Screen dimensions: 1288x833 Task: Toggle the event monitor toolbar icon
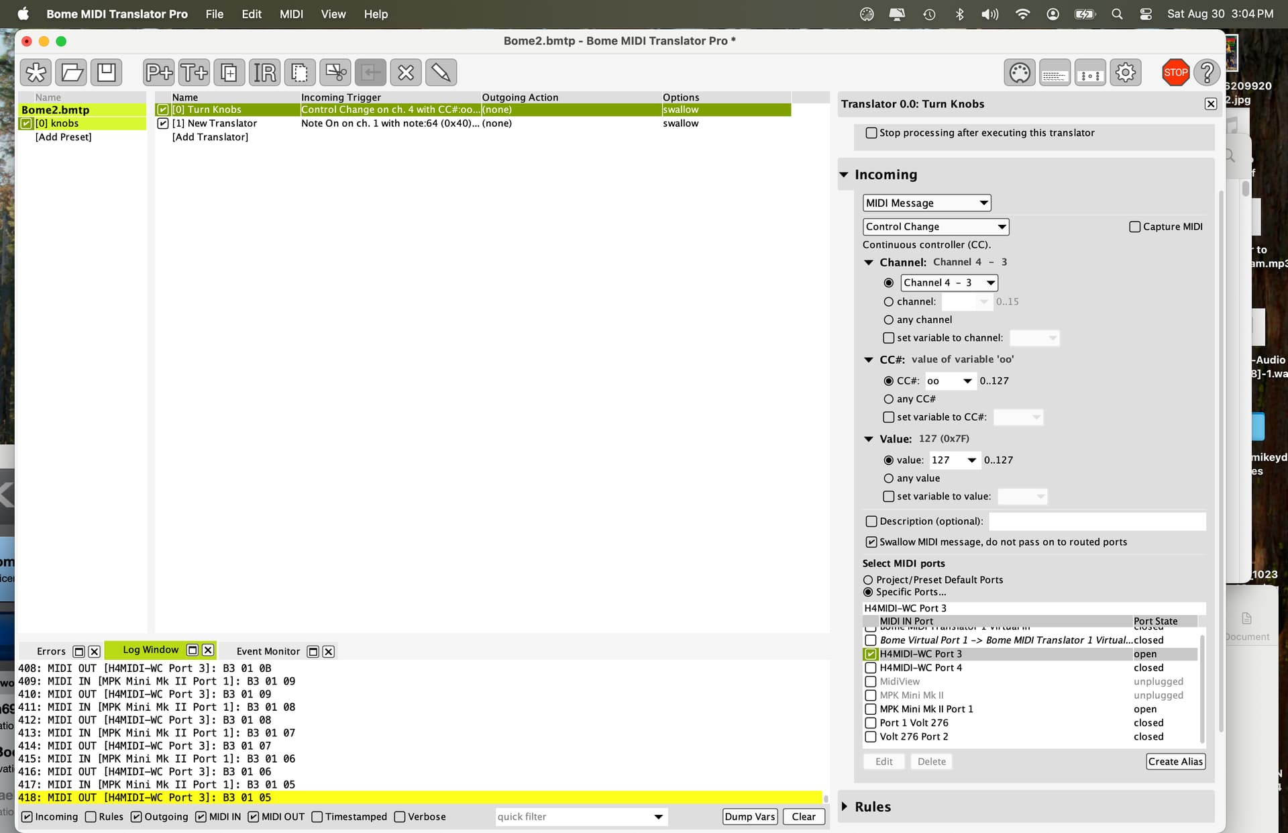click(1090, 72)
